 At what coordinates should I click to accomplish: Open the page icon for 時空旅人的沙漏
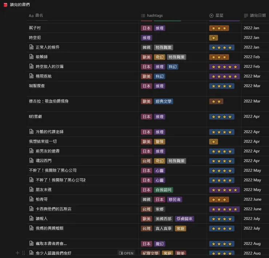[31, 66]
